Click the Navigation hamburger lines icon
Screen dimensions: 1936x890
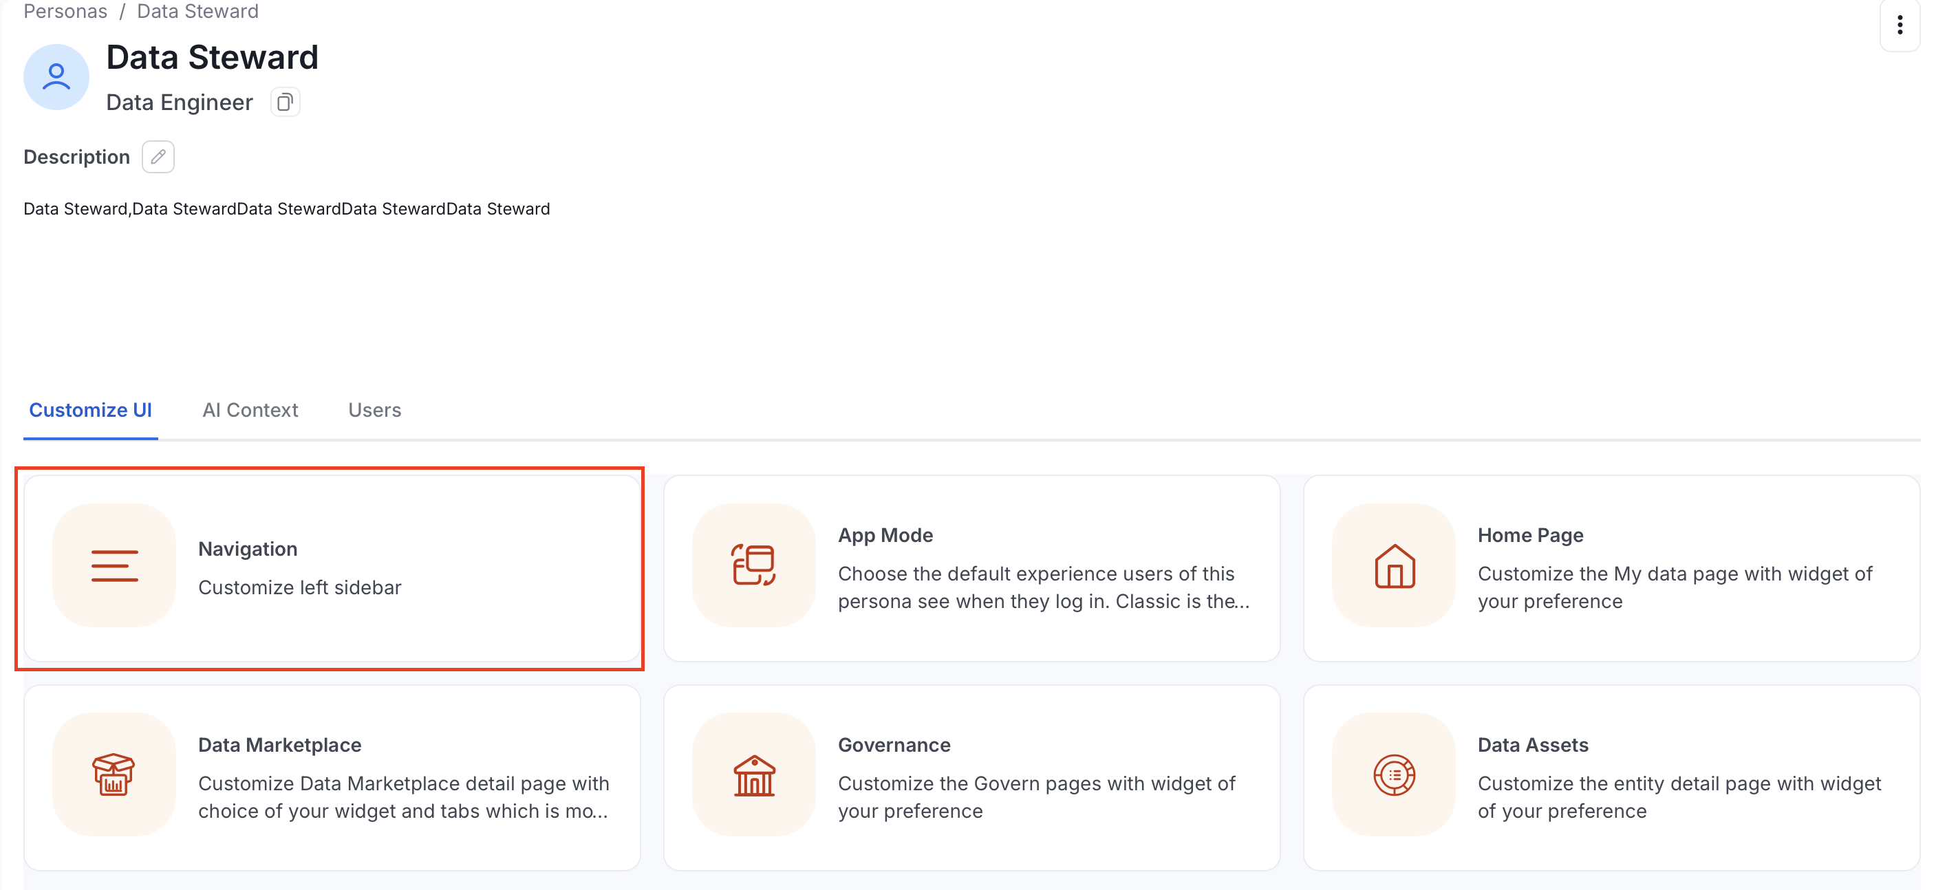pos(114,565)
